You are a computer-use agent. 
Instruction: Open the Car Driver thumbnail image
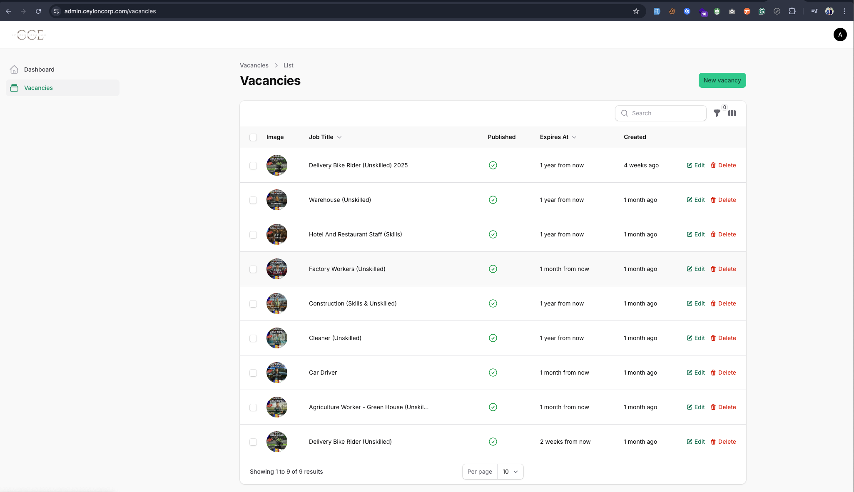(277, 373)
